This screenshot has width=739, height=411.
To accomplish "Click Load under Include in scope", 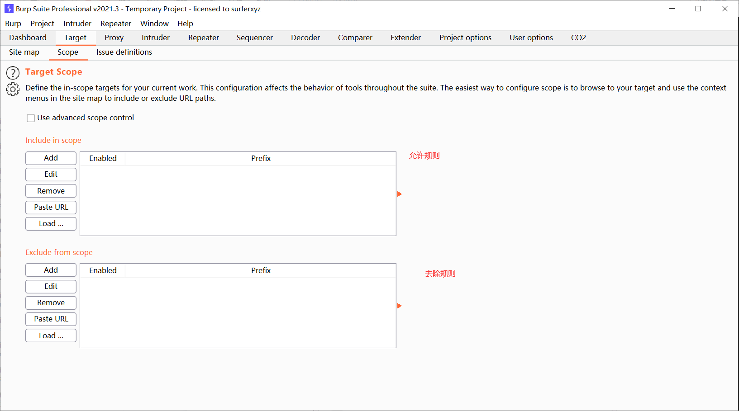I will pos(51,224).
